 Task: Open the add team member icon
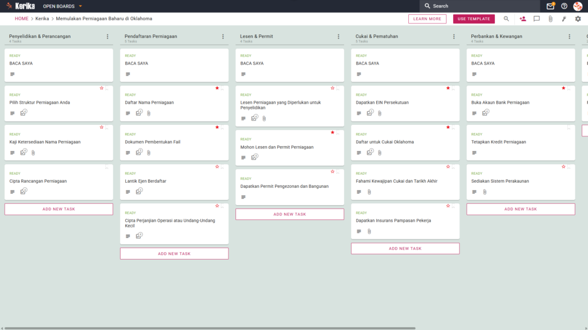[523, 19]
